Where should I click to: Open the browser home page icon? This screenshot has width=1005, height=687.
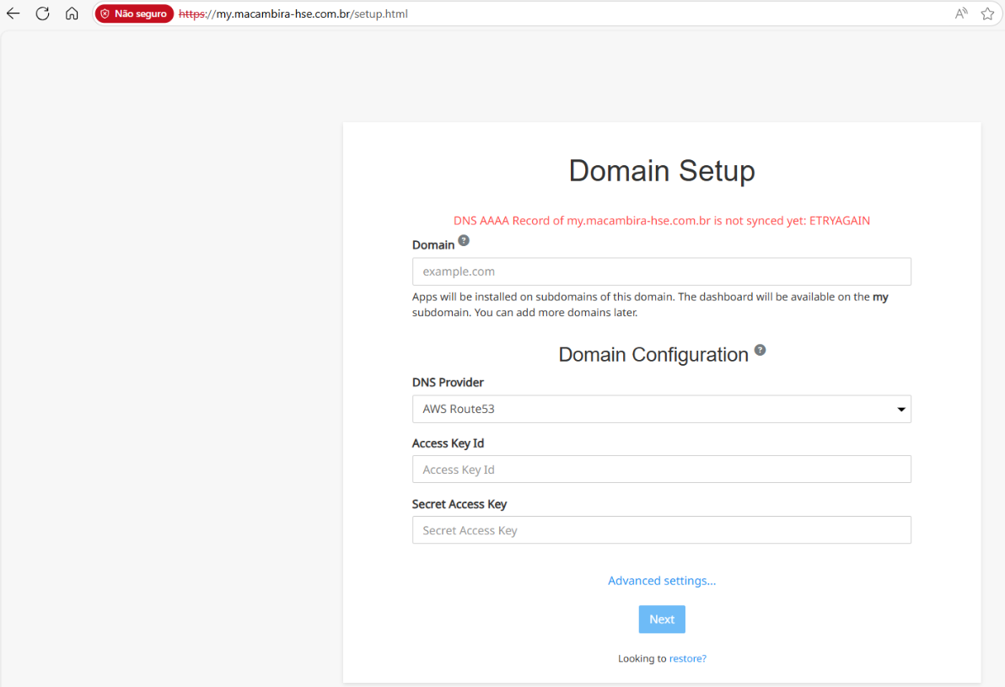click(x=72, y=13)
